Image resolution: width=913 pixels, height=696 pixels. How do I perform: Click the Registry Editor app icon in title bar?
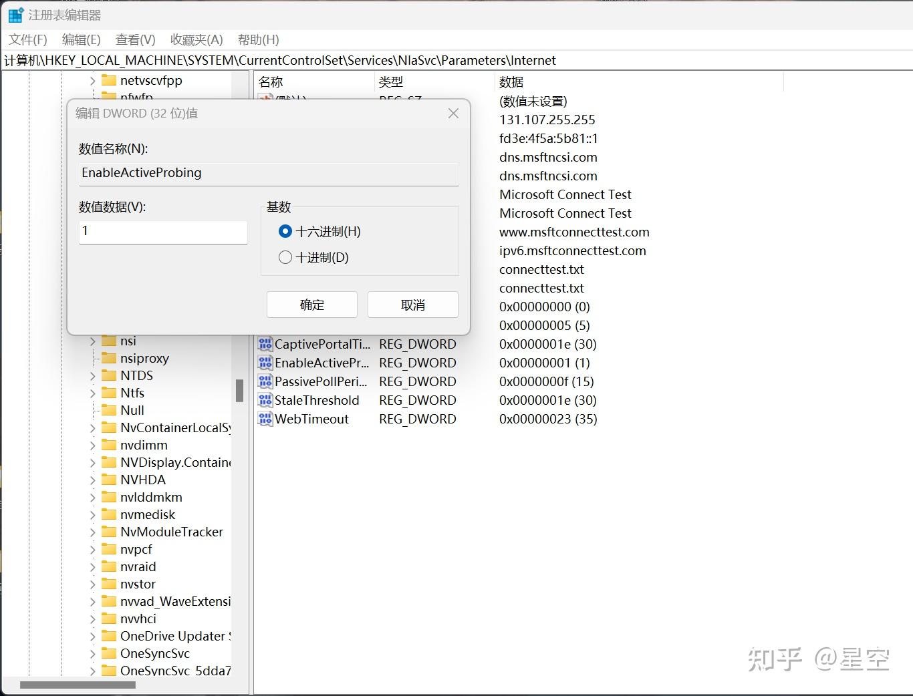(15, 15)
